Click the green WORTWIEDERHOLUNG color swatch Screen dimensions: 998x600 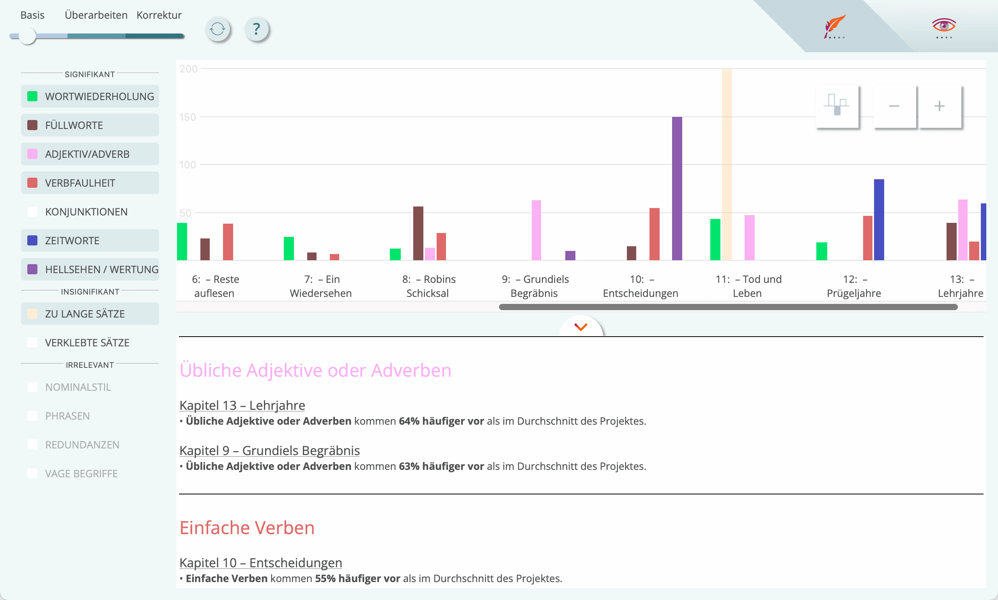click(32, 96)
